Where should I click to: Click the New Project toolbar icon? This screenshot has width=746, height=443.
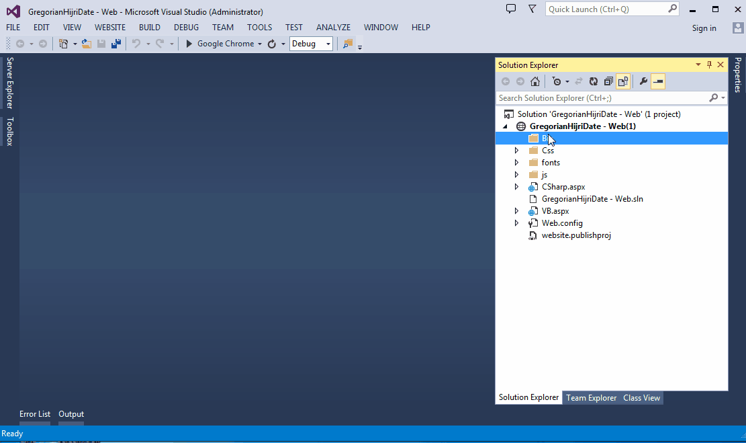63,44
